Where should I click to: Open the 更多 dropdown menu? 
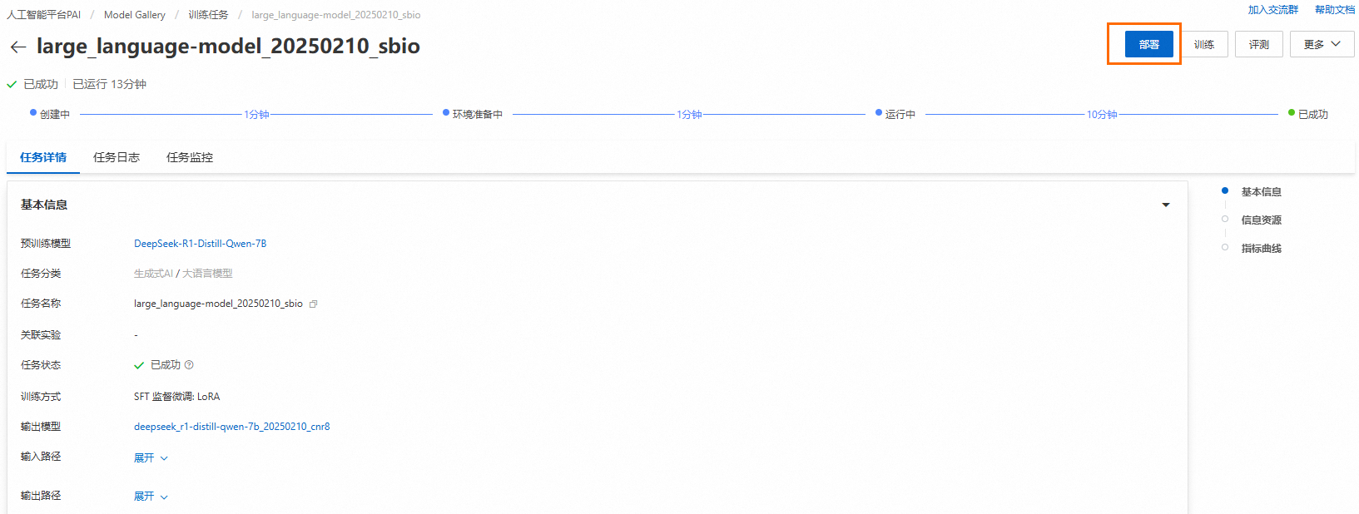[1322, 44]
